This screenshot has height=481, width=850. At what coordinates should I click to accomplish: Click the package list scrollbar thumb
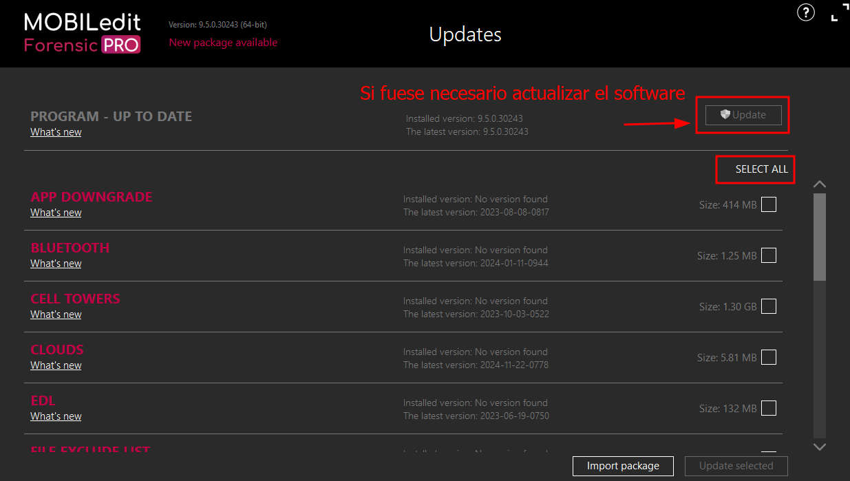819,237
